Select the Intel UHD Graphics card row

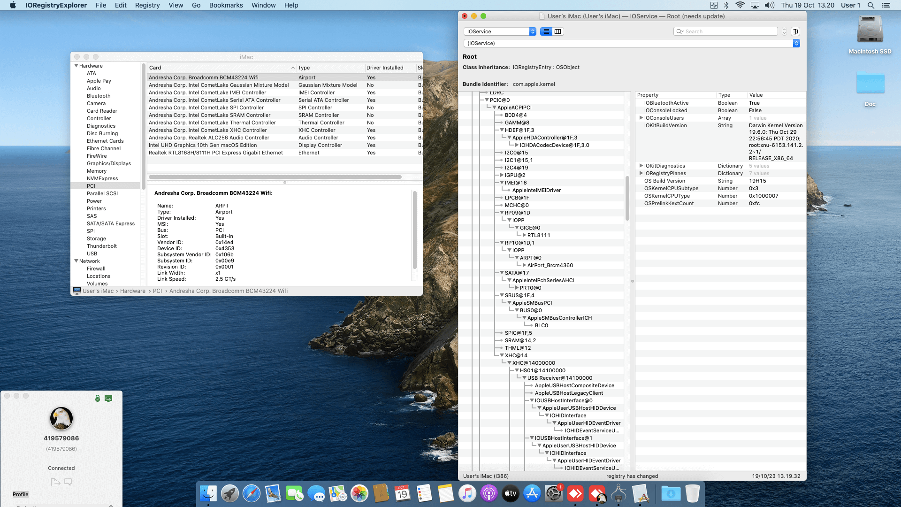tap(285, 145)
